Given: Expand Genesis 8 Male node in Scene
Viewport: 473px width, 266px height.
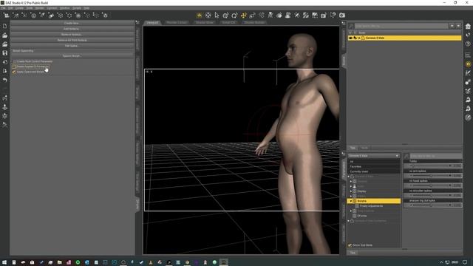Looking at the screenshot, I should pyautogui.click(x=359, y=38).
